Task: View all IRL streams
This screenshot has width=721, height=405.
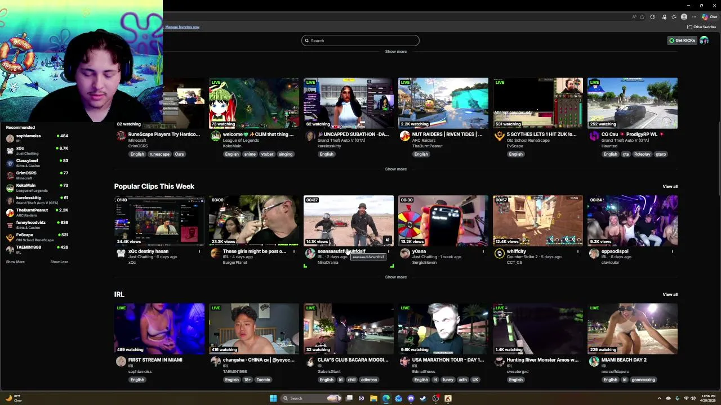Action: (x=670, y=294)
